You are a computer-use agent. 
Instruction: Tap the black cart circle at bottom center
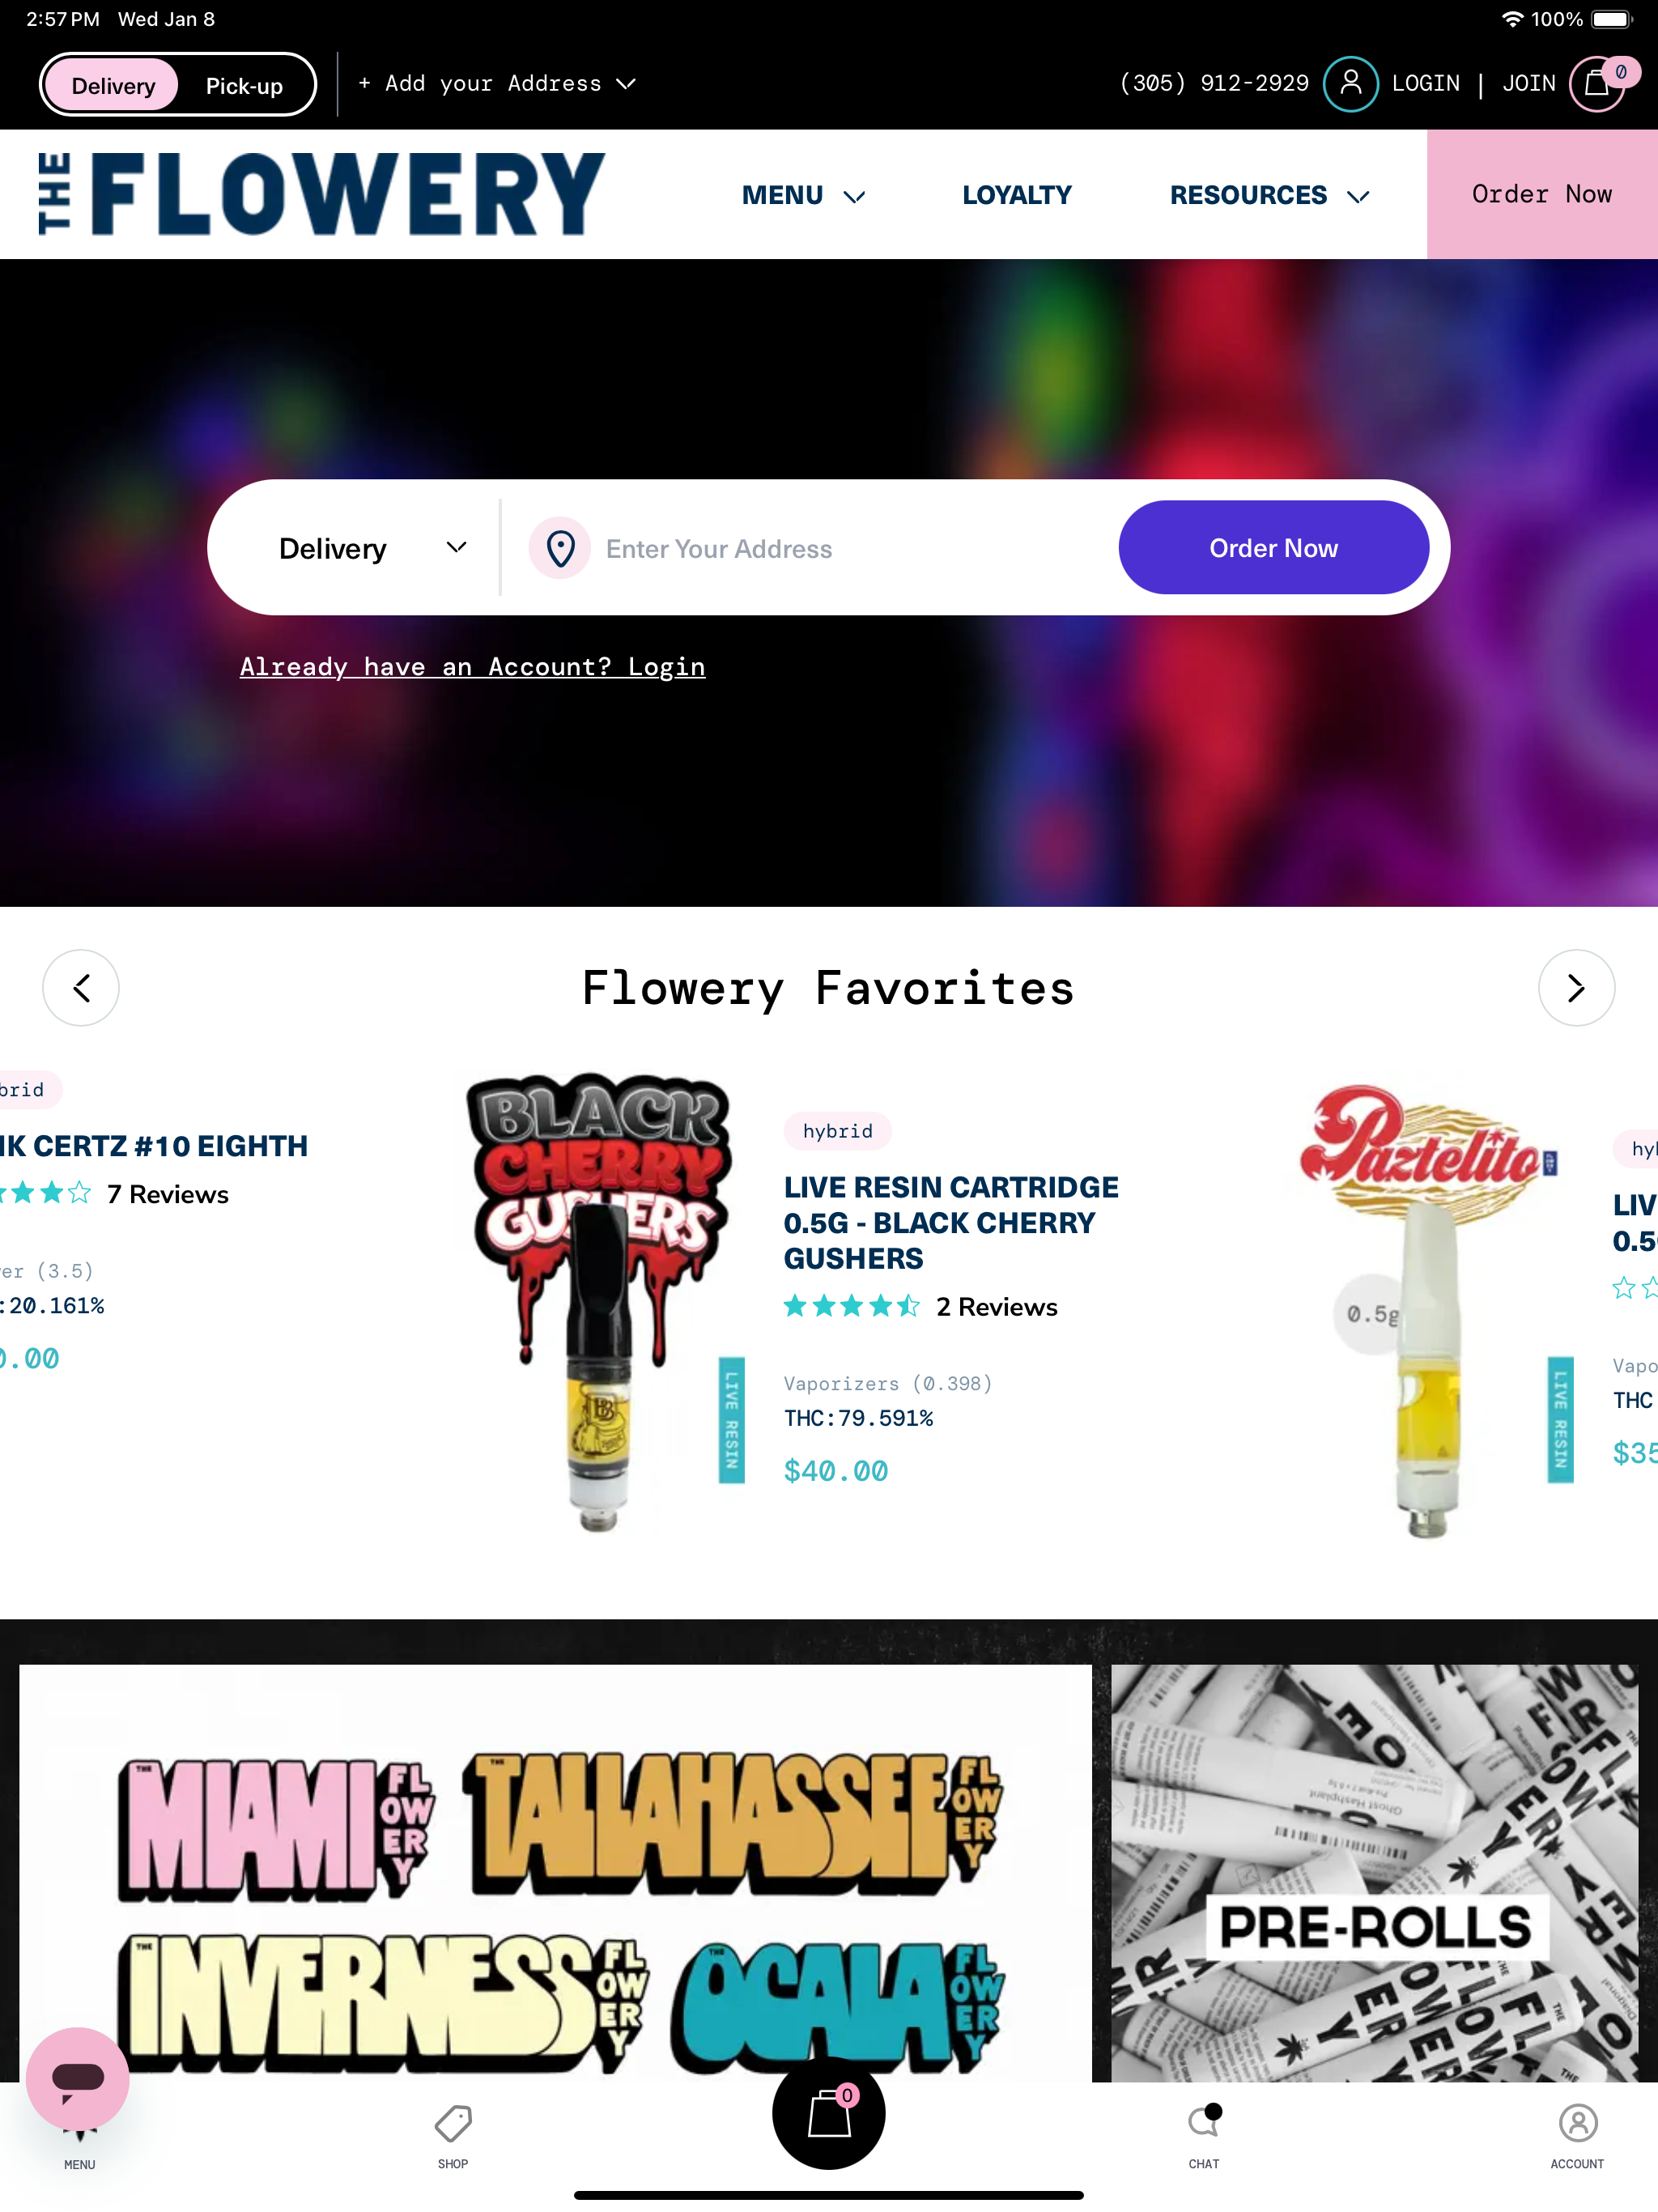pyautogui.click(x=829, y=2113)
